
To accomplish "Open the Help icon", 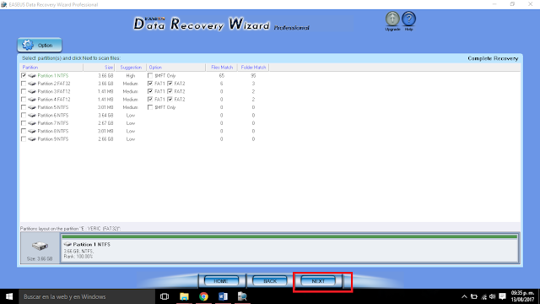I will pyautogui.click(x=408, y=19).
